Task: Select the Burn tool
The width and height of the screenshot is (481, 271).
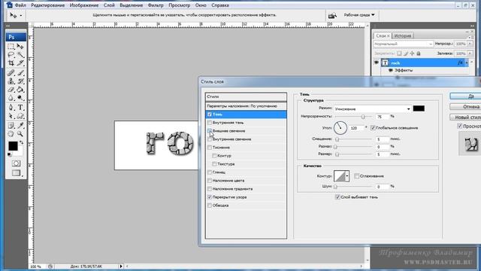Action: click(x=20, y=98)
